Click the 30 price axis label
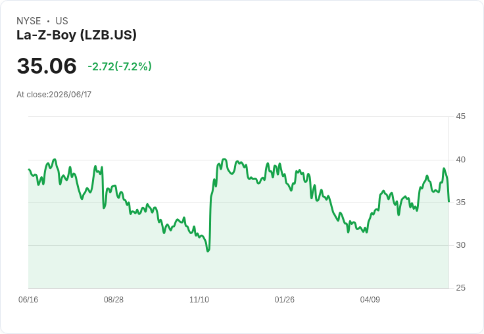Image resolution: width=484 pixels, height=334 pixels. click(x=460, y=245)
